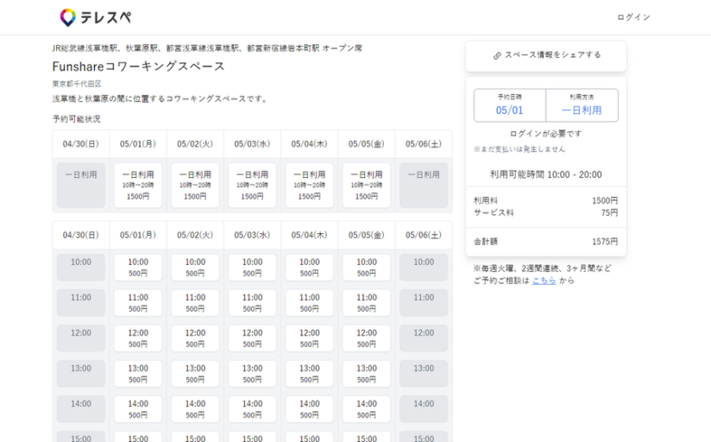711x442 pixels.
Task: Pick 10:00 slot on 05/04(木)
Action: (309, 268)
